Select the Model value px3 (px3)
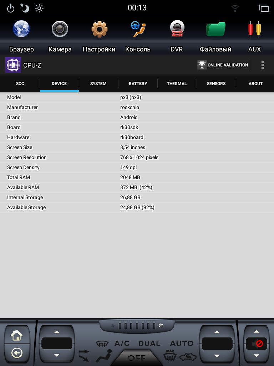Viewport: 274px width, 366px height. pyautogui.click(x=131, y=97)
